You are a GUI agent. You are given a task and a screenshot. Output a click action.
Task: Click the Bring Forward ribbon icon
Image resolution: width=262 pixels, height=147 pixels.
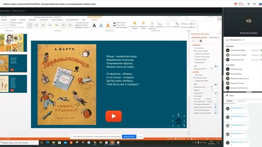pos(135,24)
